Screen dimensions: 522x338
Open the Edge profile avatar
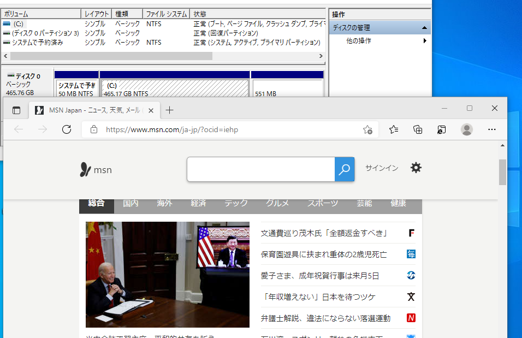[467, 129]
